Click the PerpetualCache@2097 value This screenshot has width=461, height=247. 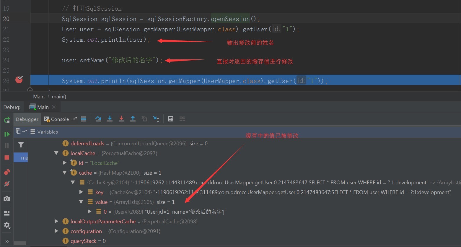[x=129, y=153]
